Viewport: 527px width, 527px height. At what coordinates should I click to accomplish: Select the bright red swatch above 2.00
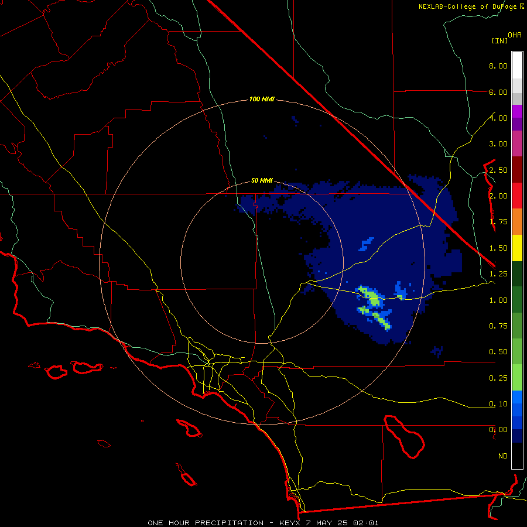pyautogui.click(x=517, y=196)
